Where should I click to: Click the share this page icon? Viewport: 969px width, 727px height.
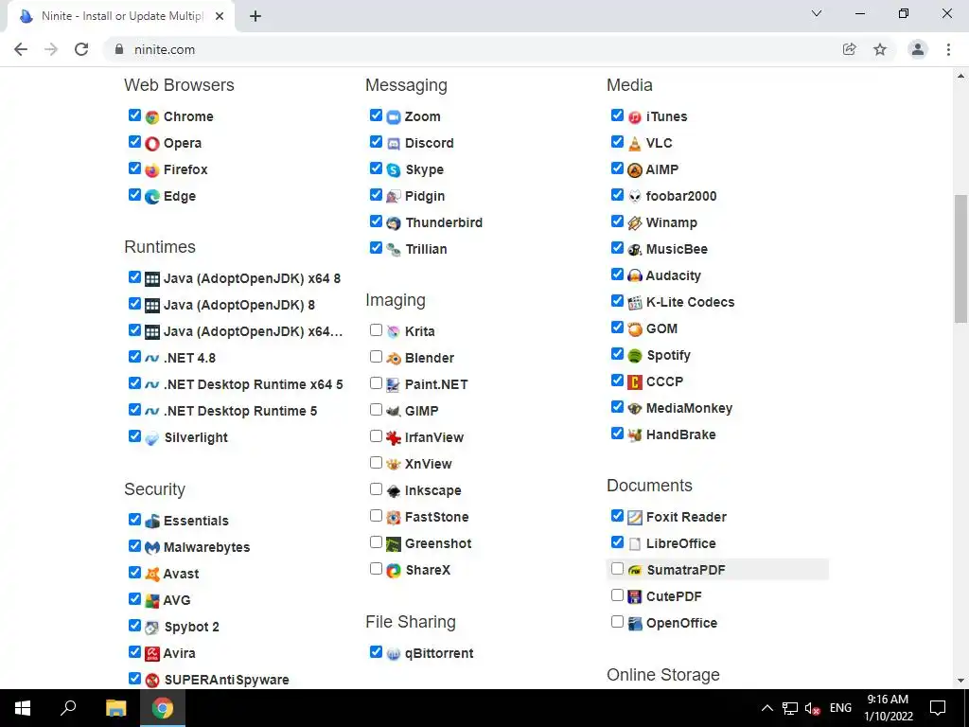coord(850,49)
